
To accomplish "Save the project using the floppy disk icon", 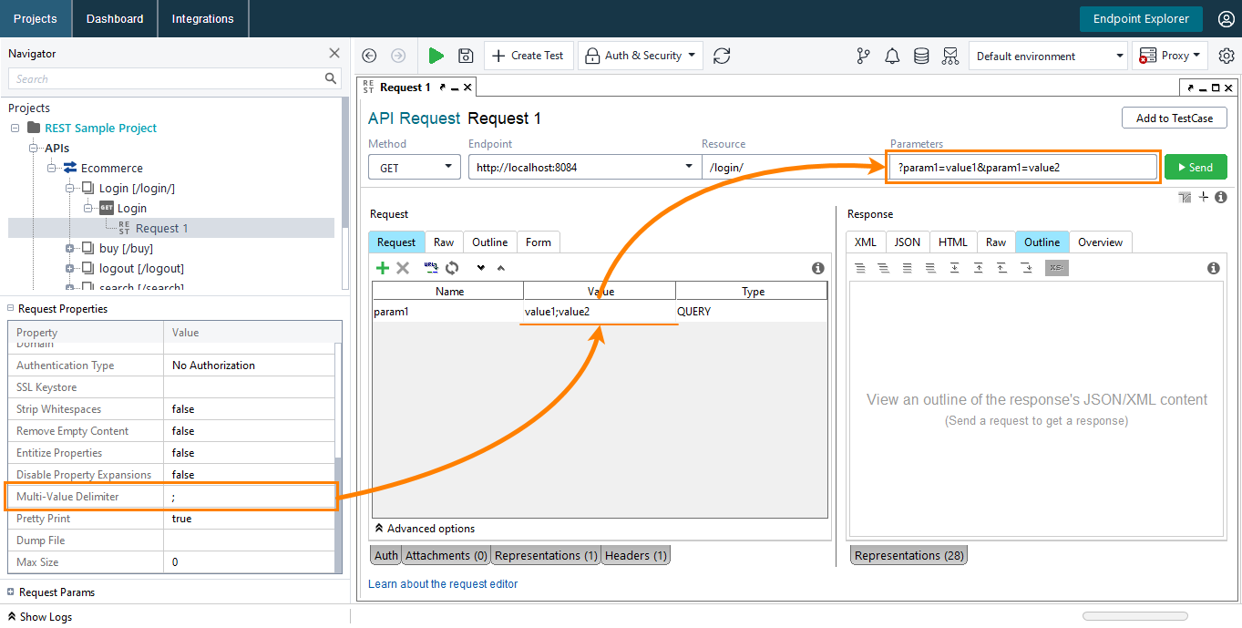I will 466,56.
